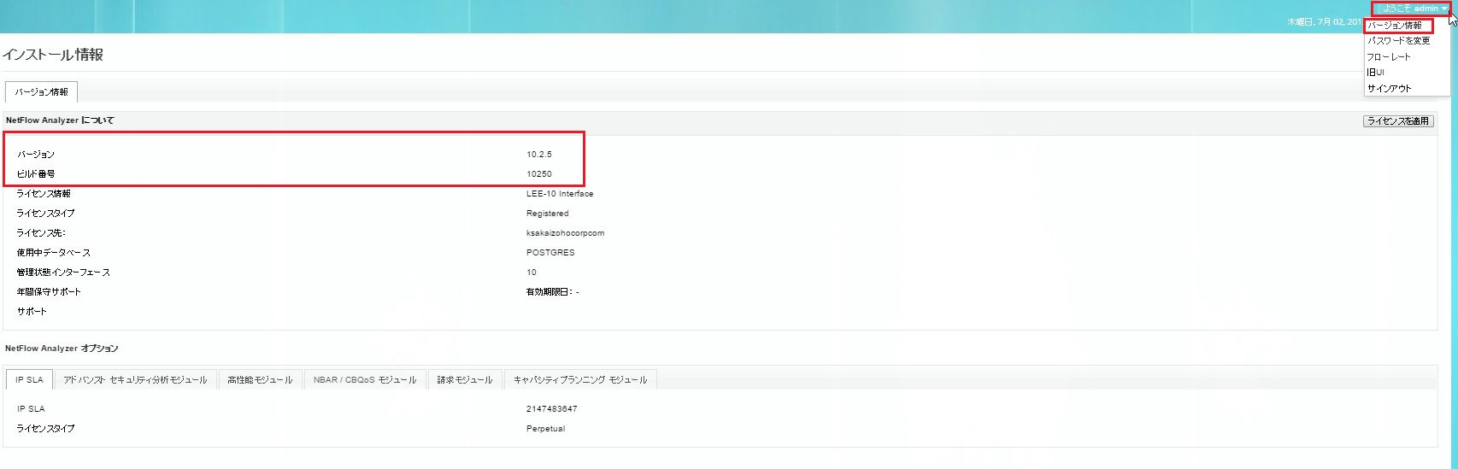
Task: Click the NetFlow Analyzer オプション header
Action: tap(62, 349)
